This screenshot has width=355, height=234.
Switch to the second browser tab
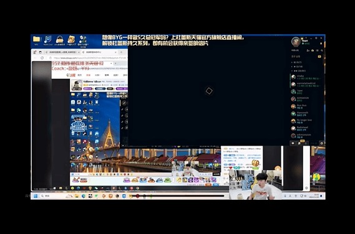tap(99, 52)
